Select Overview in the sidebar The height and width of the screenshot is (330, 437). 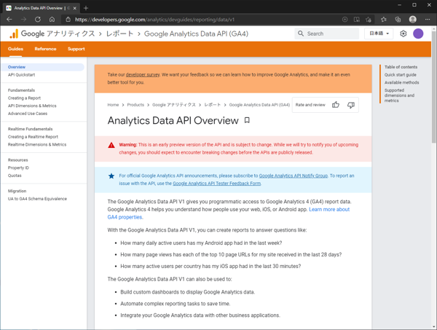[x=42, y=67]
